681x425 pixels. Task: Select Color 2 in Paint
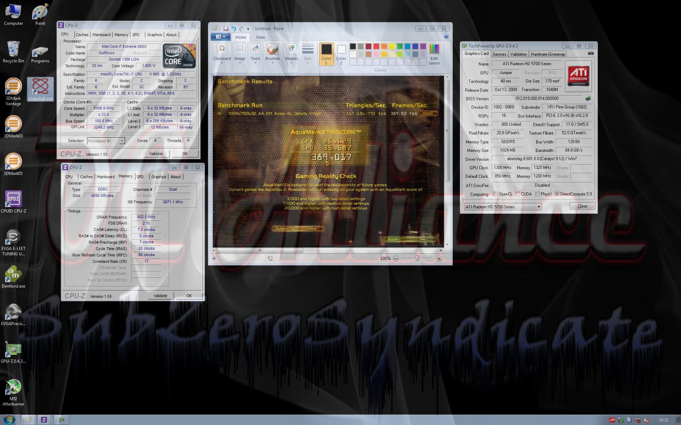[x=341, y=54]
